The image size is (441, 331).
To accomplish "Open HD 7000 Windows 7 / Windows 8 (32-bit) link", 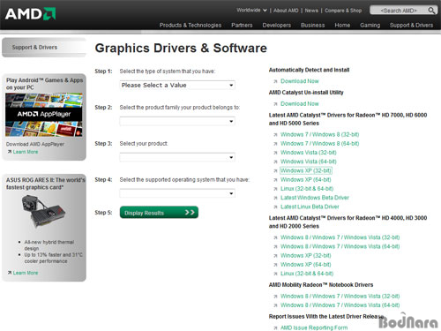I will [x=319, y=135].
